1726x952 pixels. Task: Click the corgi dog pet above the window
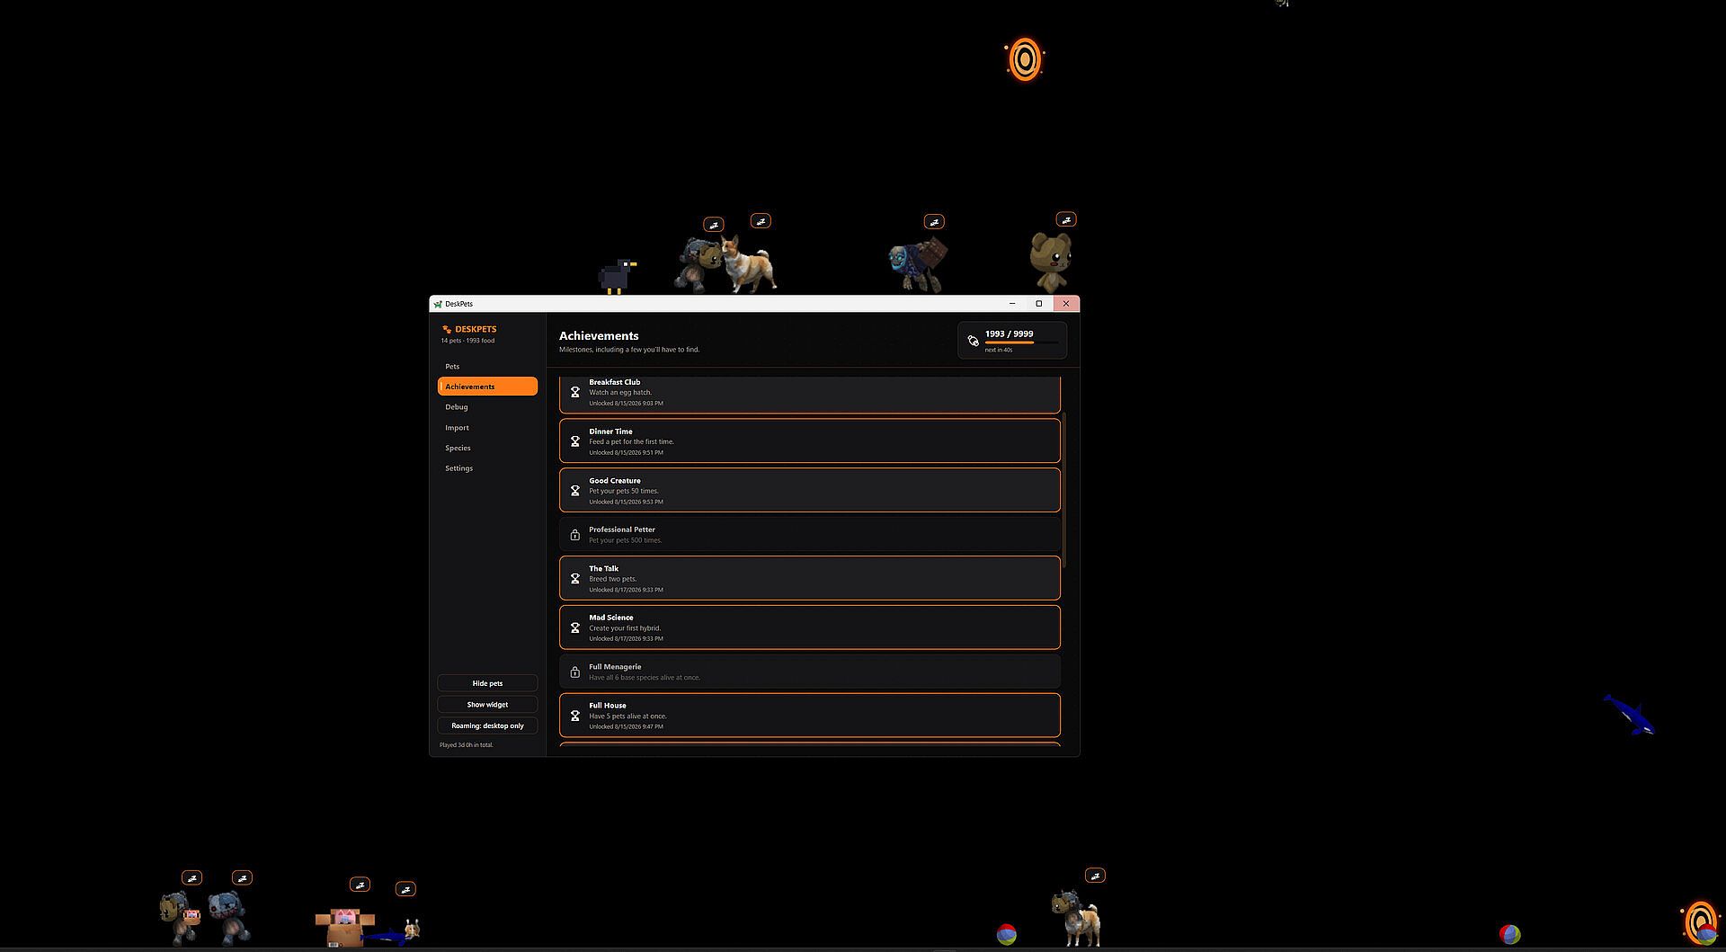pyautogui.click(x=749, y=264)
